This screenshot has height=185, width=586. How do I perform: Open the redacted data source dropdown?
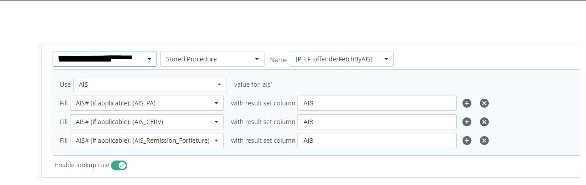104,59
